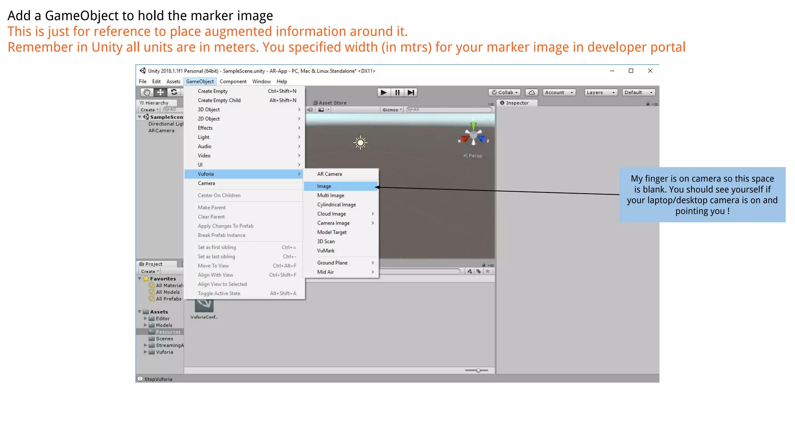The width and height of the screenshot is (795, 447).
Task: Click the Hierarchy search field
Action: [x=173, y=110]
